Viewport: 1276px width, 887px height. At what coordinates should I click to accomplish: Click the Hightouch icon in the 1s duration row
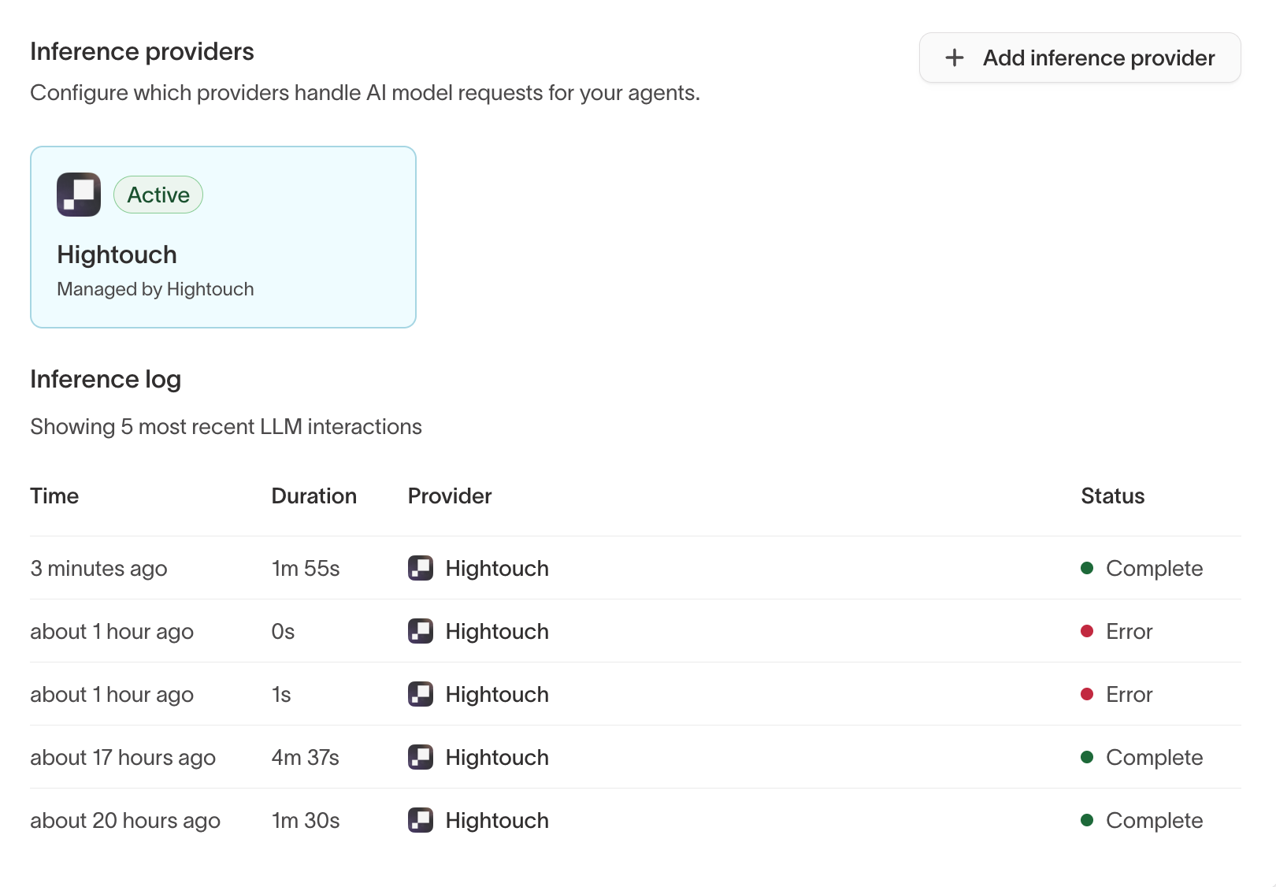click(x=421, y=694)
